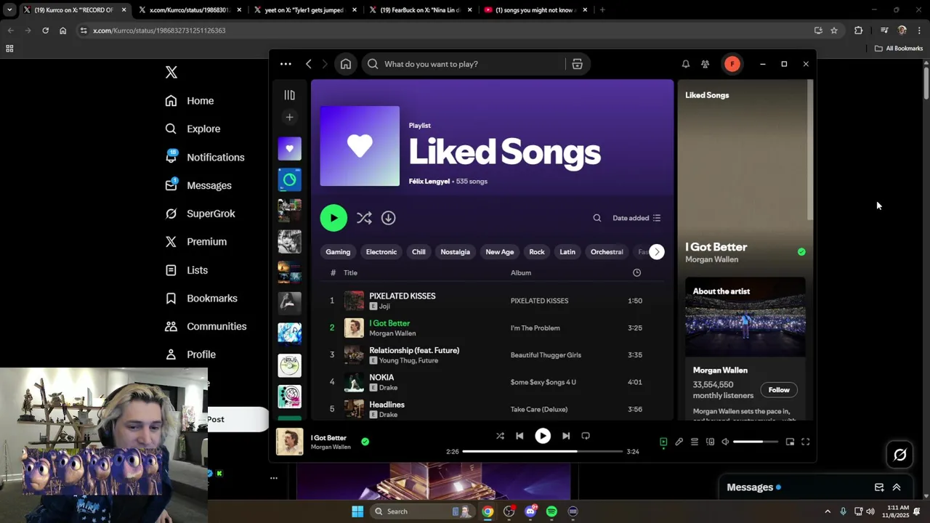This screenshot has height=523, width=930.
Task: Select the song NOKIA by Drake
Action: (x=493, y=382)
